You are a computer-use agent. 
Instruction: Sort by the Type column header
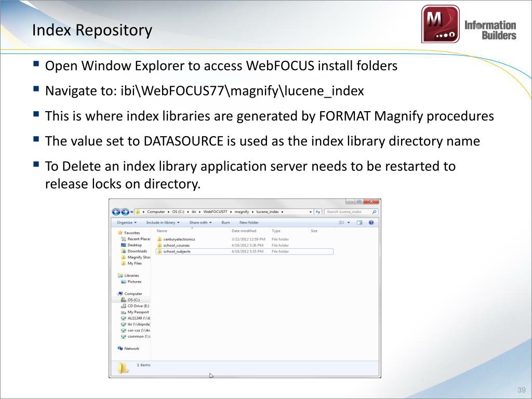tap(276, 231)
